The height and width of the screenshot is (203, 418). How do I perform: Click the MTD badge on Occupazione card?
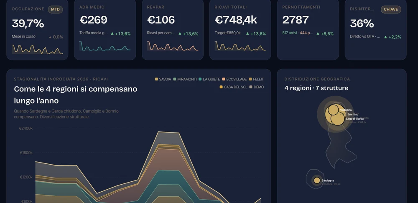point(55,9)
